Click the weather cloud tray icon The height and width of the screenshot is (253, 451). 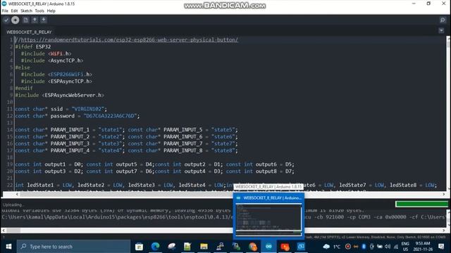[x=326, y=247]
